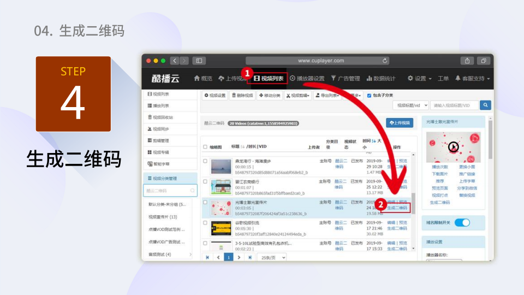The width and height of the screenshot is (524, 295).
Task: Go back with the browser back arrow
Action: (175, 61)
